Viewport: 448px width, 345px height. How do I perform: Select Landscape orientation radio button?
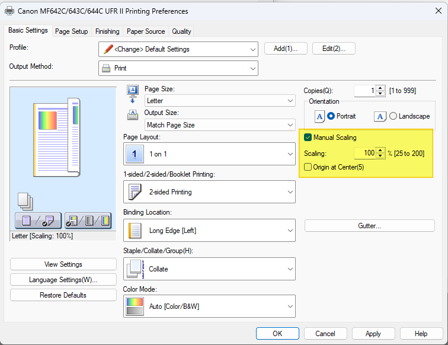click(393, 116)
